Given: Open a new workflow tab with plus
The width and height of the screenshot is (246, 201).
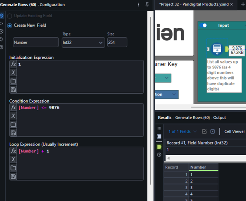Looking at the screenshot, I should point(243,4).
